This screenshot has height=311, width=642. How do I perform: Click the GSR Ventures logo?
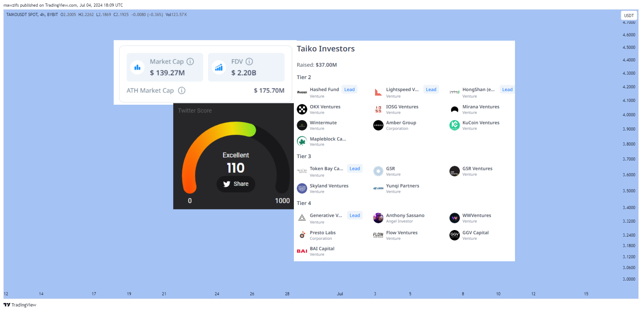(x=454, y=171)
